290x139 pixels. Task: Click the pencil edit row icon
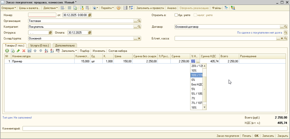(18, 51)
